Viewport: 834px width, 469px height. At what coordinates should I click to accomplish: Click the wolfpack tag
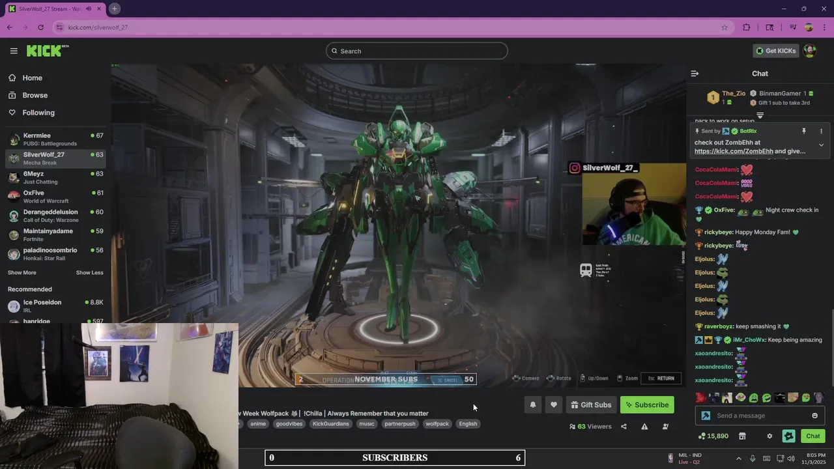(437, 423)
